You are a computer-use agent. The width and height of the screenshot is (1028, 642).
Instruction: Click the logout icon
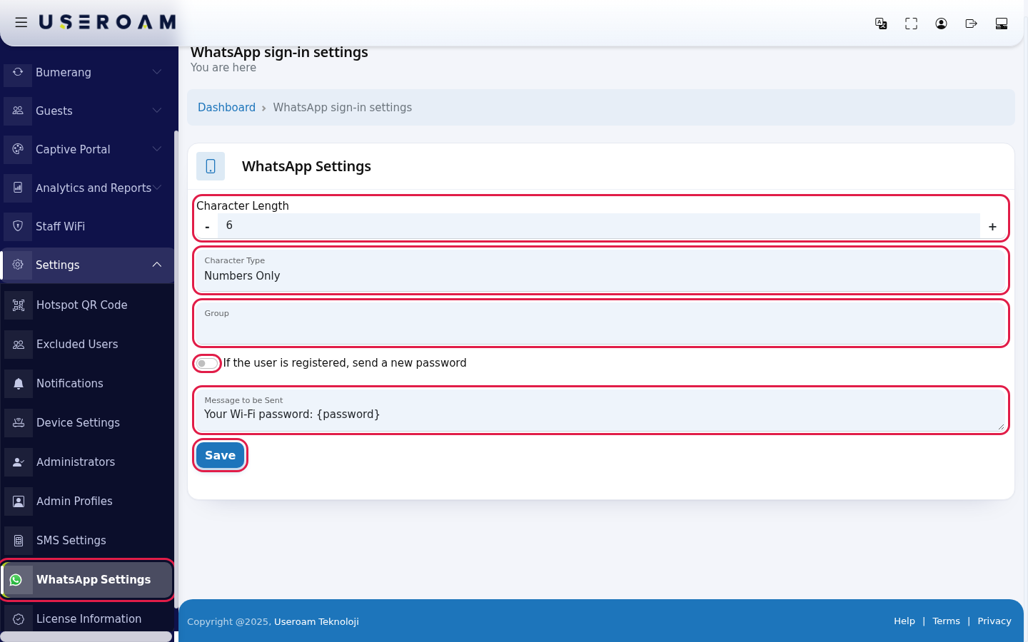coord(971,24)
